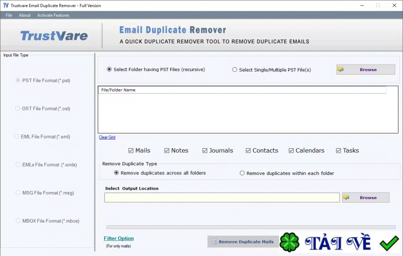Click the TV app icon in title bar
The height and width of the screenshot is (256, 403).
[x=6, y=6]
